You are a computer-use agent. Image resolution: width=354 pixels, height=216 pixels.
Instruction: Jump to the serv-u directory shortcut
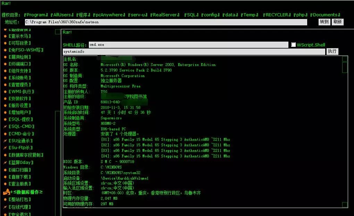(138, 15)
